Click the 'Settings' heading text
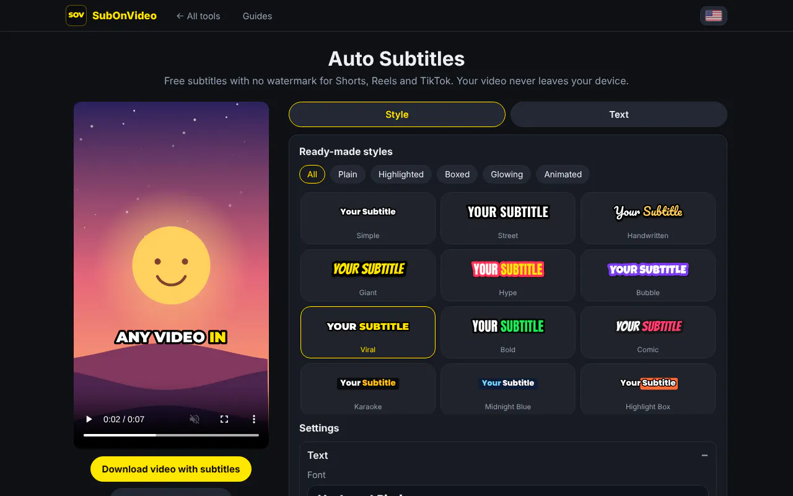The image size is (793, 496). [x=319, y=428]
